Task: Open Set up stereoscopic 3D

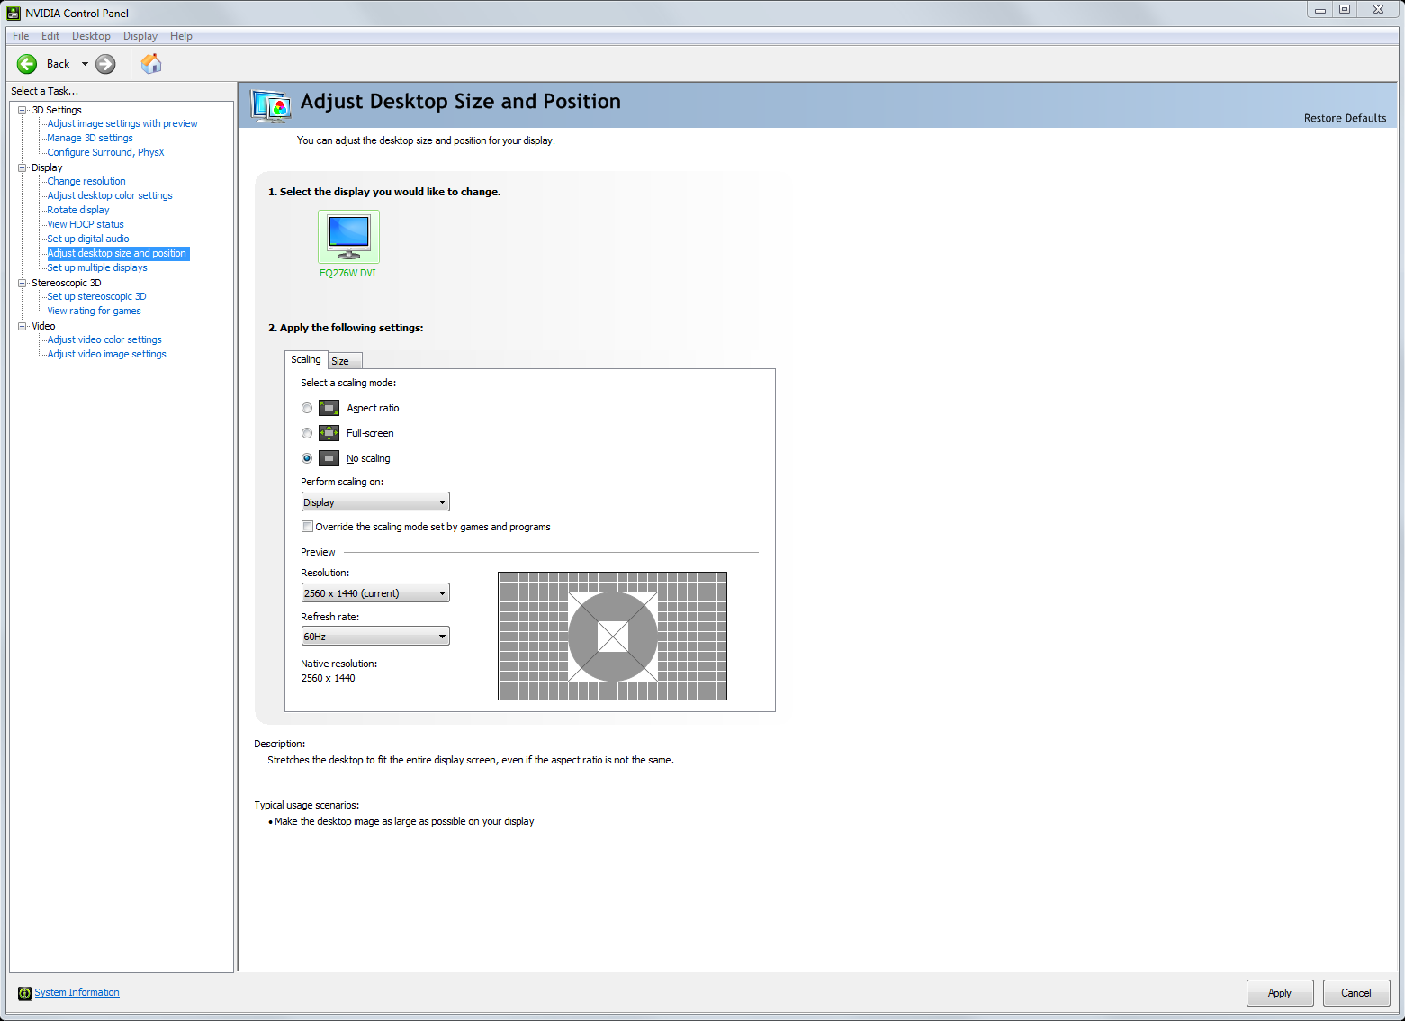Action: [96, 296]
